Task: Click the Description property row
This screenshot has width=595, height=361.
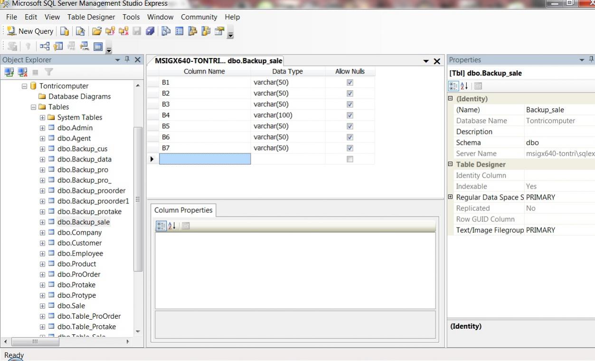Action: [x=521, y=132]
